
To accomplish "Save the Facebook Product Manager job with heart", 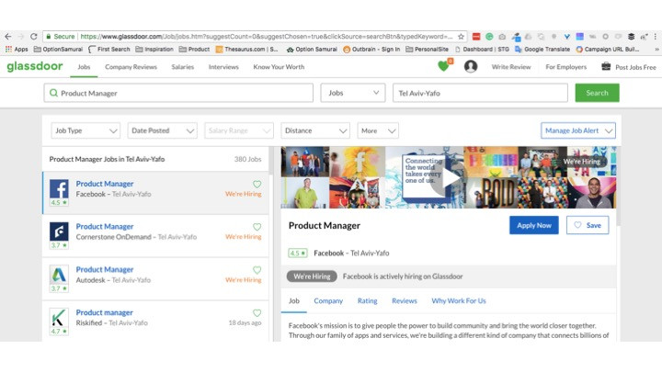I will pos(257,184).
